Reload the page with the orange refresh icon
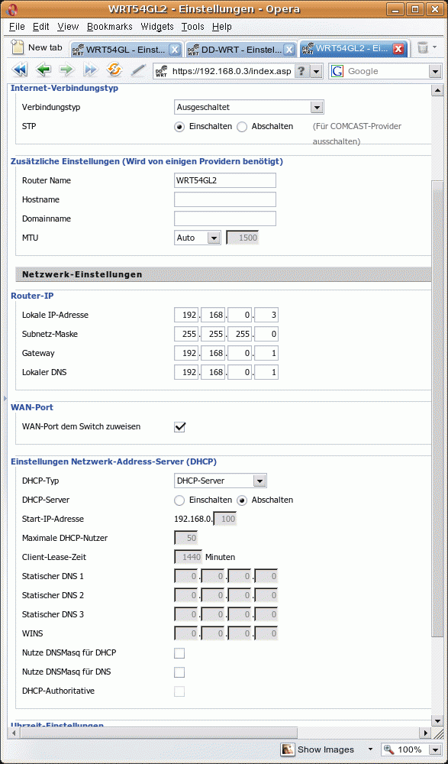448x764 pixels. (114, 70)
